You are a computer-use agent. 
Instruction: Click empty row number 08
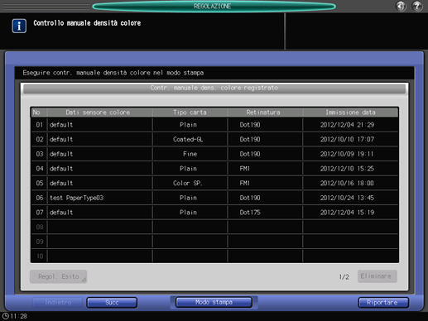(x=214, y=227)
